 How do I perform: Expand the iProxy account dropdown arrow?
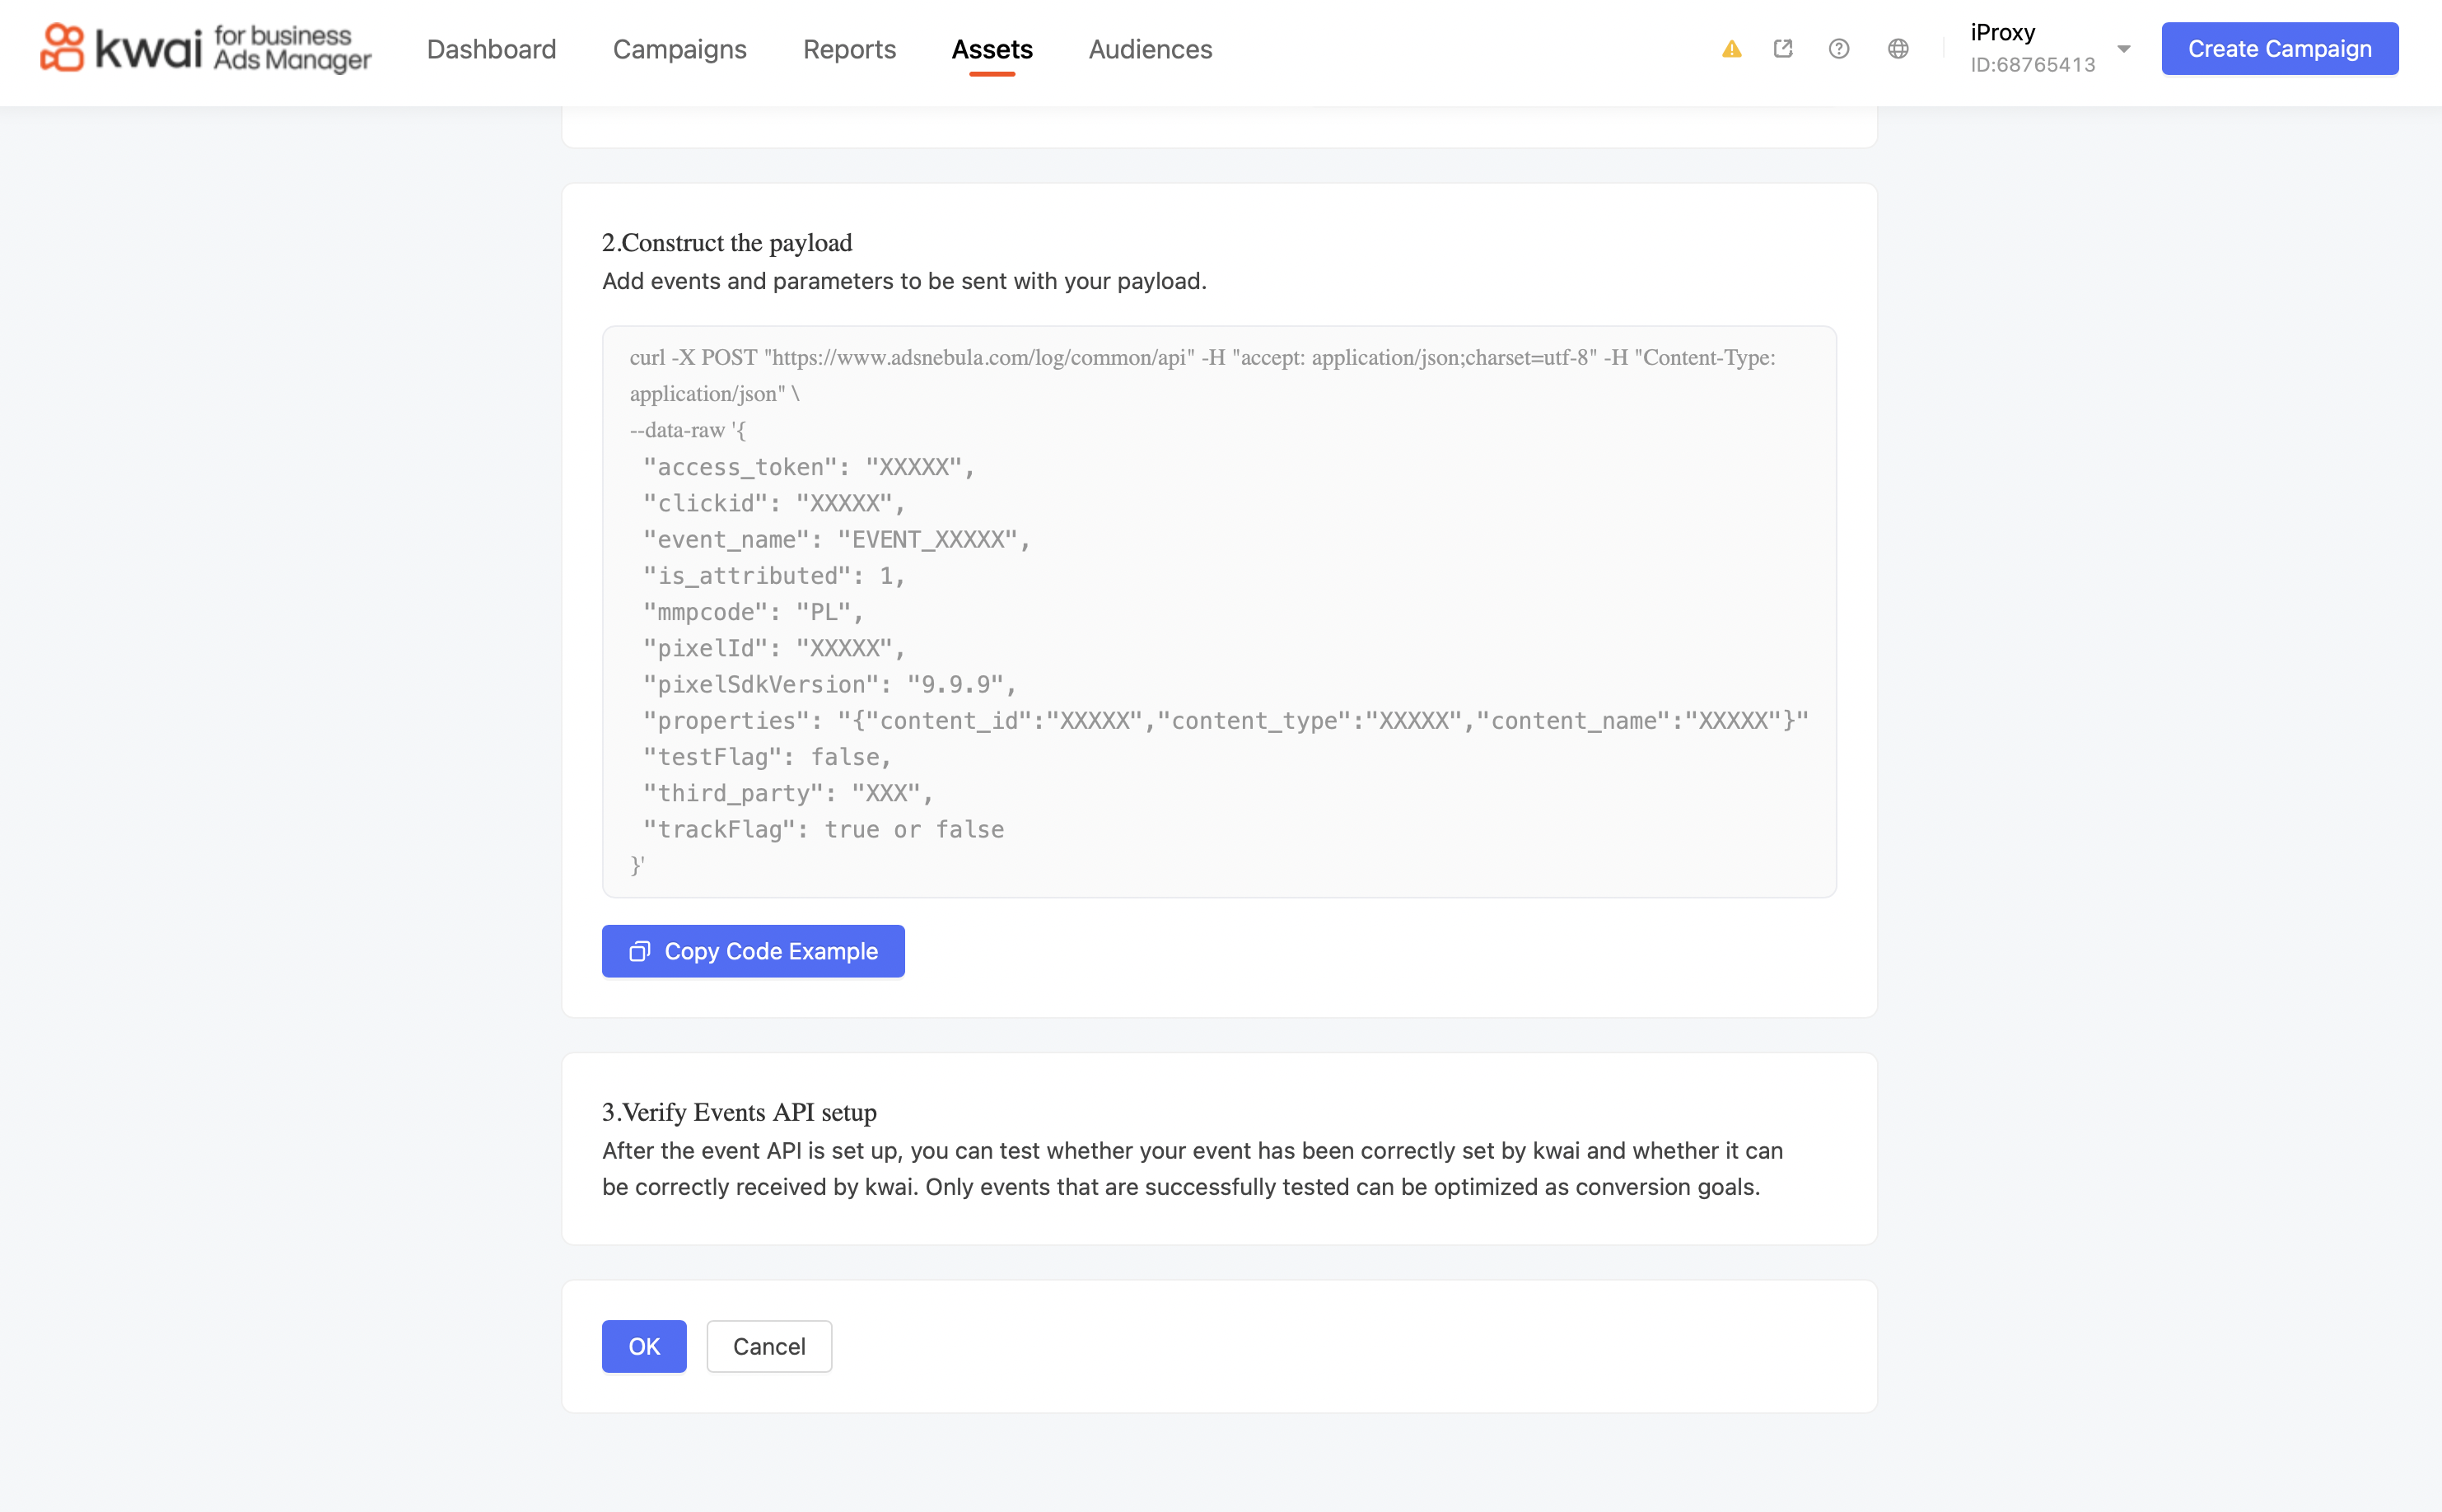tap(2123, 49)
